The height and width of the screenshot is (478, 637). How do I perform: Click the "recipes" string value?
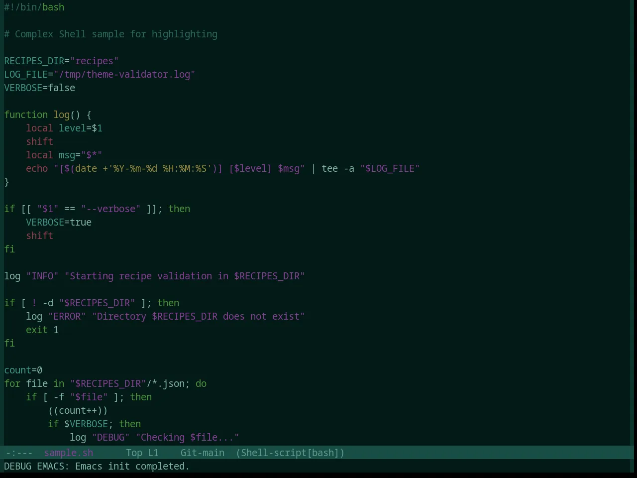[x=95, y=61]
